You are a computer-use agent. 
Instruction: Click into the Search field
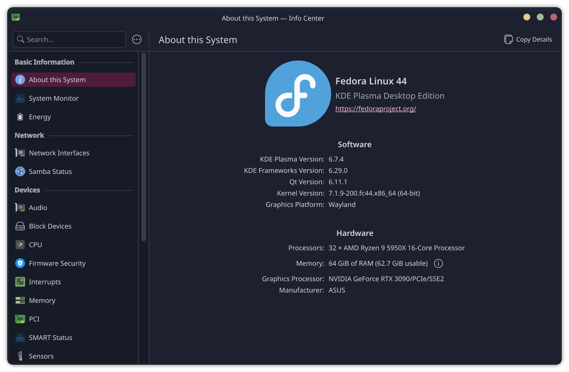pos(69,40)
